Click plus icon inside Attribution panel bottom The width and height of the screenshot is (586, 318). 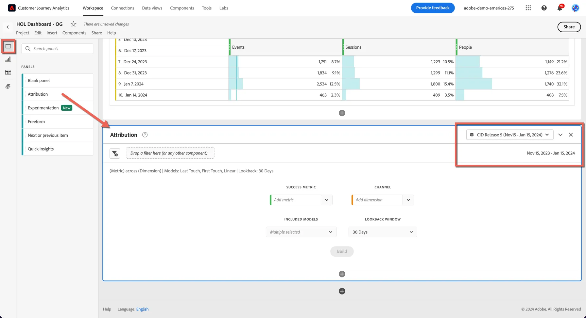pos(342,274)
